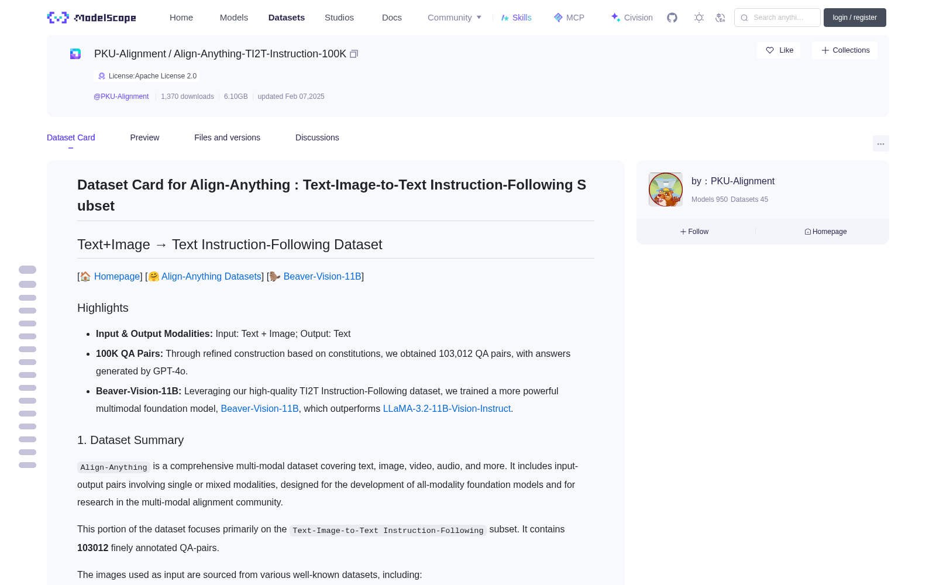Image resolution: width=936 pixels, height=585 pixels.
Task: Open the Docs page
Action: click(392, 18)
